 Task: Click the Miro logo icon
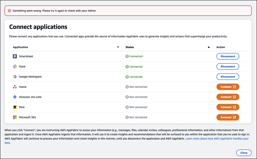[x=15, y=107]
